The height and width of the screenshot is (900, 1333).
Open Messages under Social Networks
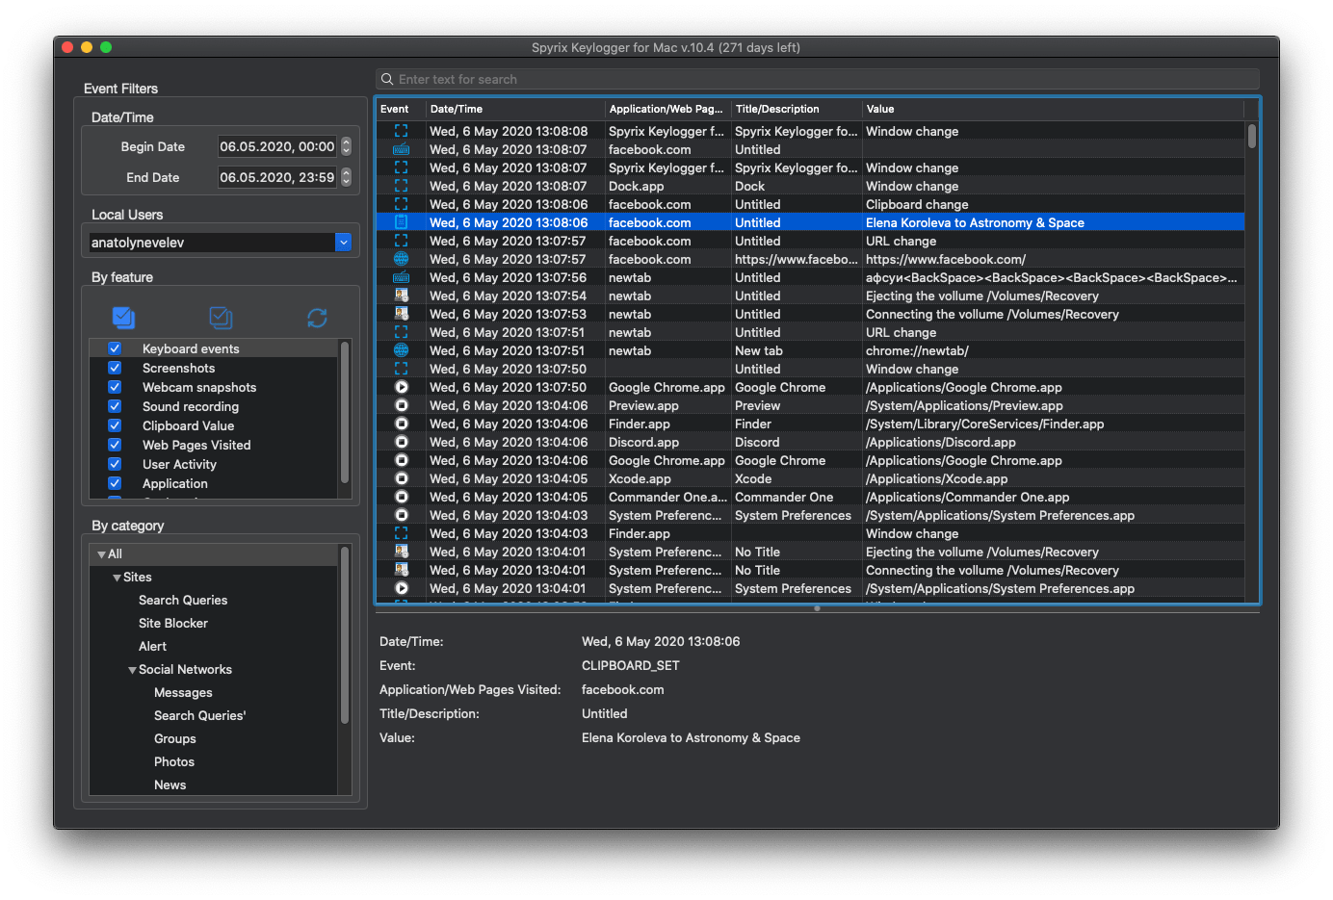pos(183,692)
